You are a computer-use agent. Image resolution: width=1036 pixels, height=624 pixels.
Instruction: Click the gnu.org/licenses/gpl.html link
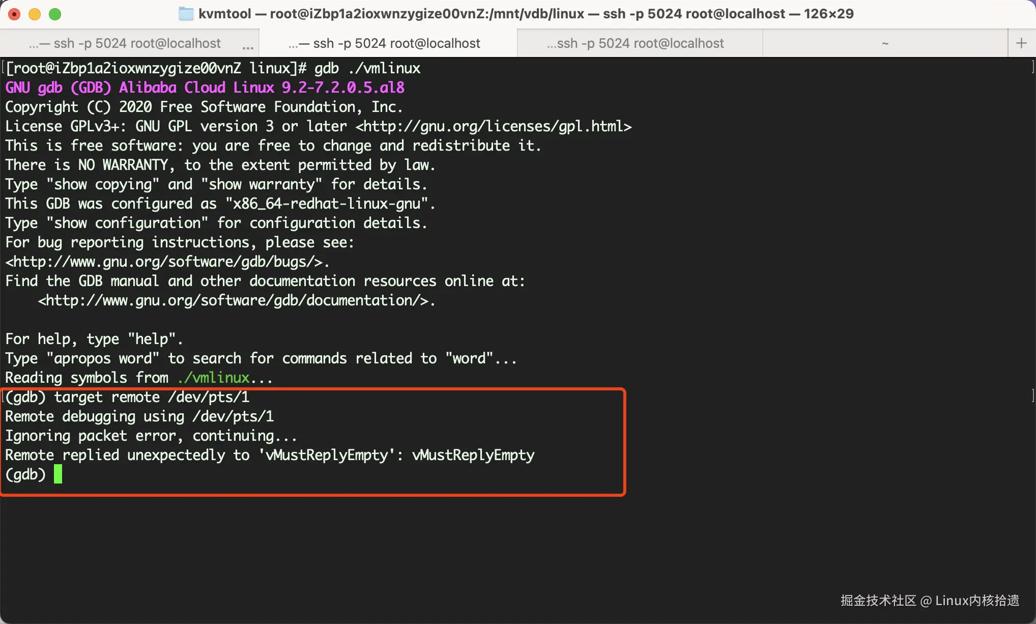494,126
